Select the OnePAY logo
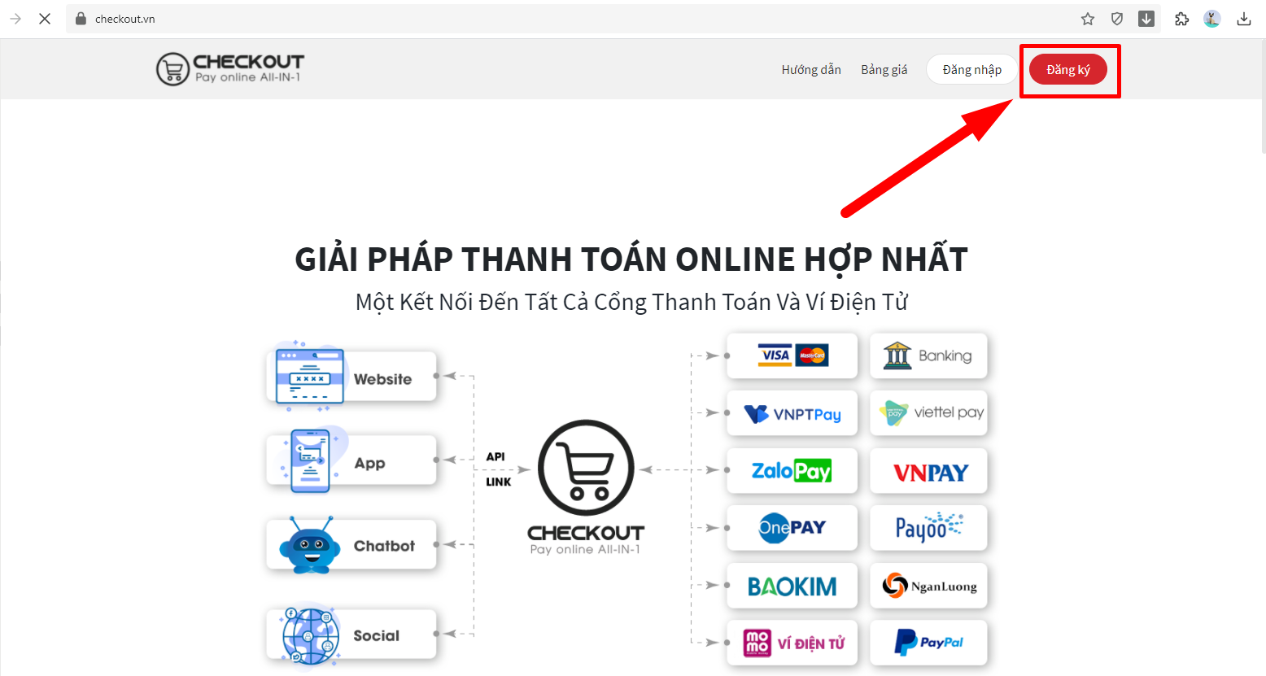Screen dimensions: 1266x676 click(x=792, y=528)
